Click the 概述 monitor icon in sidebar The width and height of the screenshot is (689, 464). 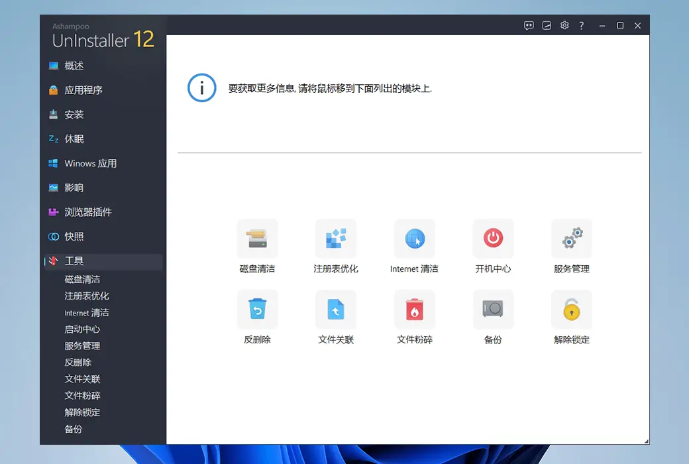click(53, 66)
